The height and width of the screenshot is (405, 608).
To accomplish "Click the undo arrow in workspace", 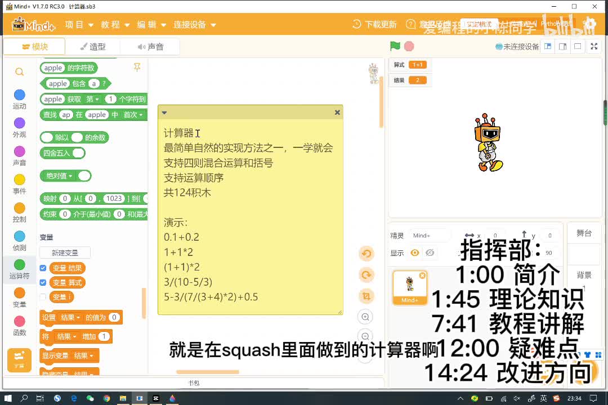I will (366, 254).
